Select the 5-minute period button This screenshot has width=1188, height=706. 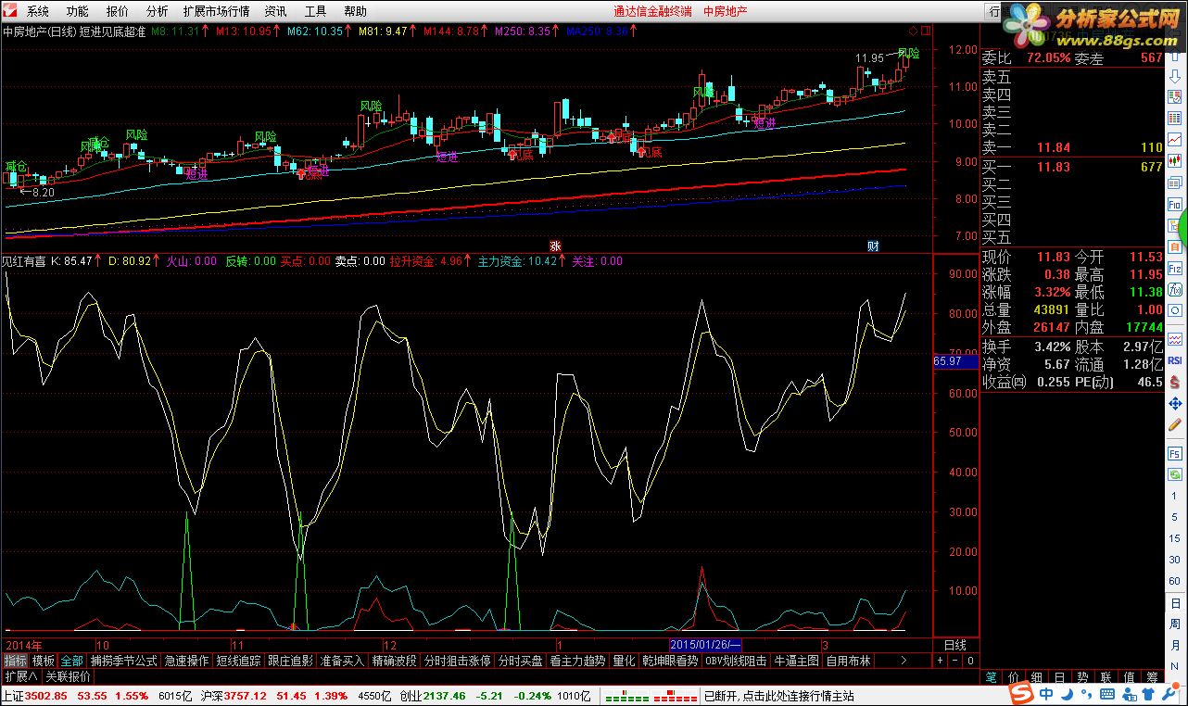(1174, 516)
